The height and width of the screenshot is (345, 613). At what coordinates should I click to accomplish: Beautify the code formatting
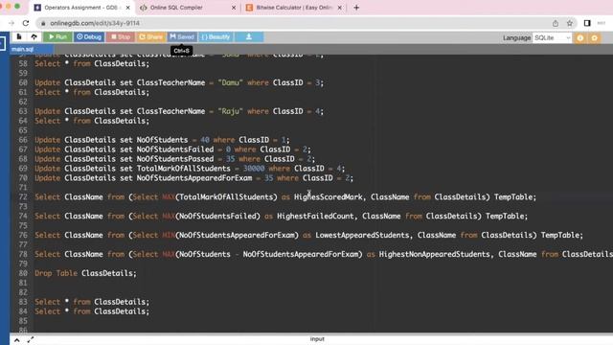(x=216, y=36)
